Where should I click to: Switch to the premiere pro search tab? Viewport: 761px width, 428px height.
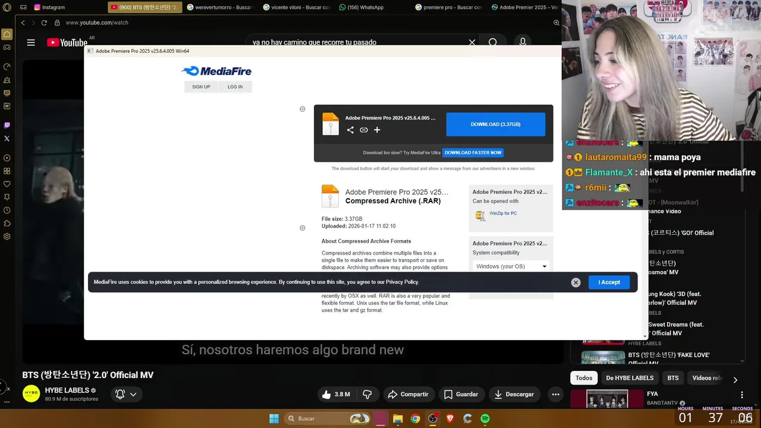pyautogui.click(x=449, y=8)
